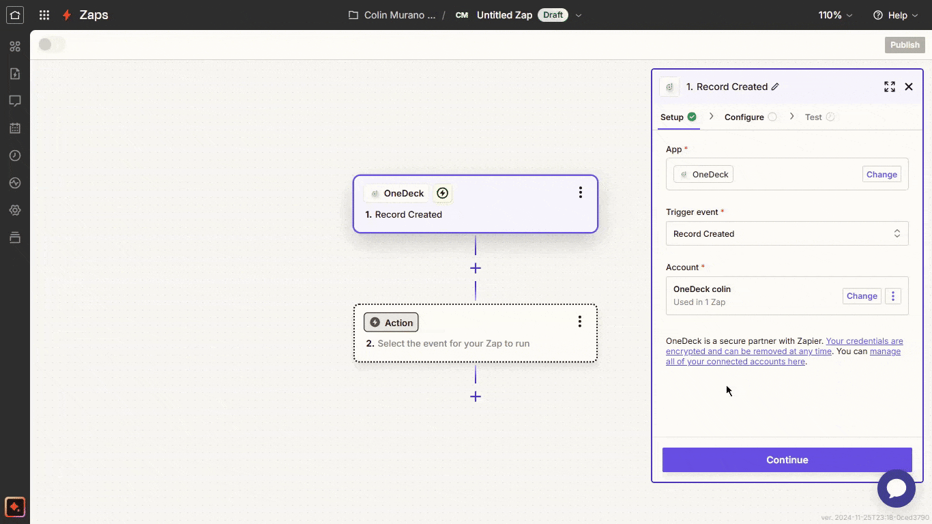Click the OneDeck badge on trigger step
Screen dimensions: 932x524
pos(396,193)
